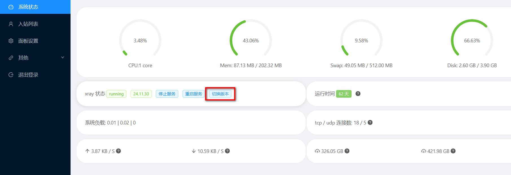Click the 326.05 GB total upload value
Screen dimensions: 511x175
tap(332, 151)
